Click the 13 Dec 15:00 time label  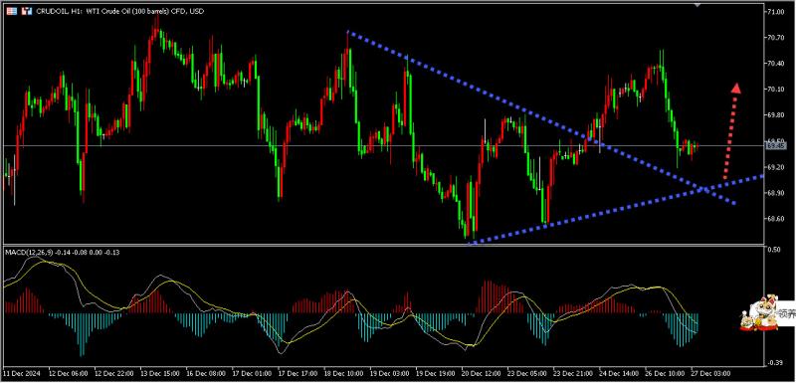click(160, 373)
